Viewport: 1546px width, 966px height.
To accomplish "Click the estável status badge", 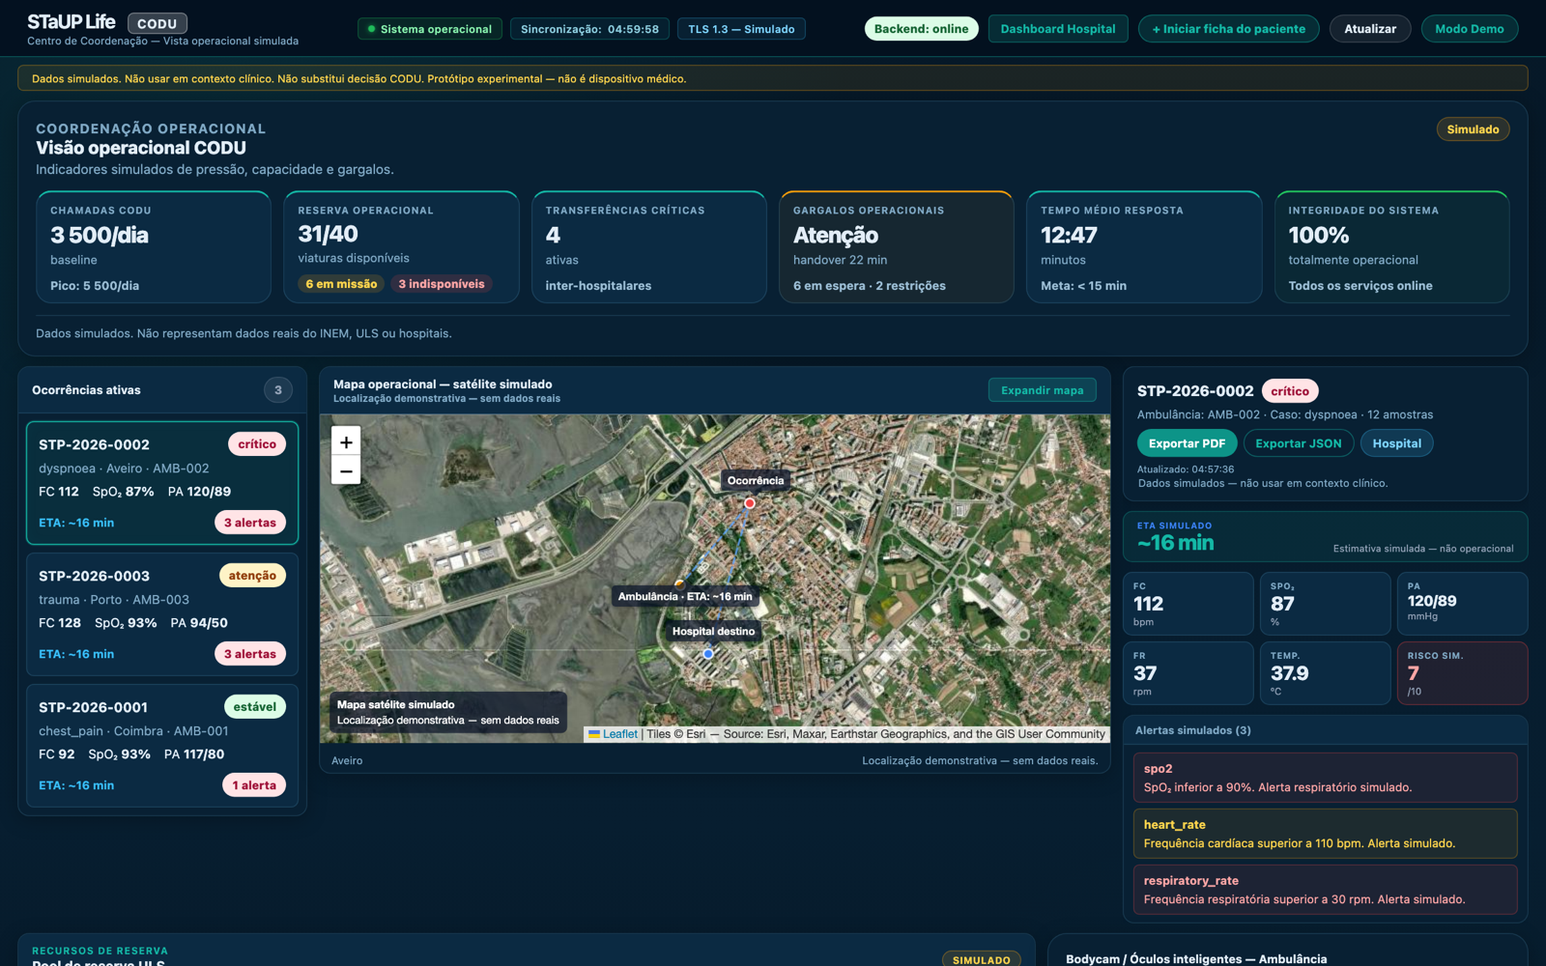I will (x=255, y=707).
